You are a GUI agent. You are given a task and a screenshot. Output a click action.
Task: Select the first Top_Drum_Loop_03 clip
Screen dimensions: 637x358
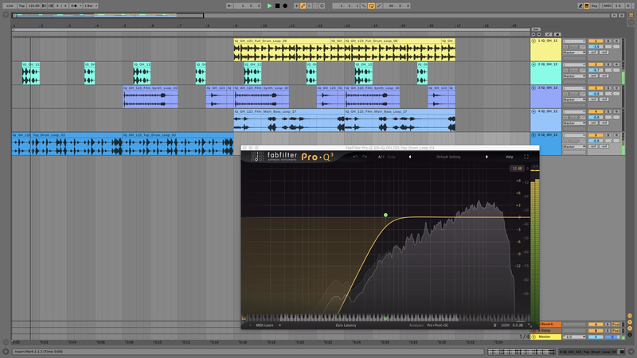point(67,144)
